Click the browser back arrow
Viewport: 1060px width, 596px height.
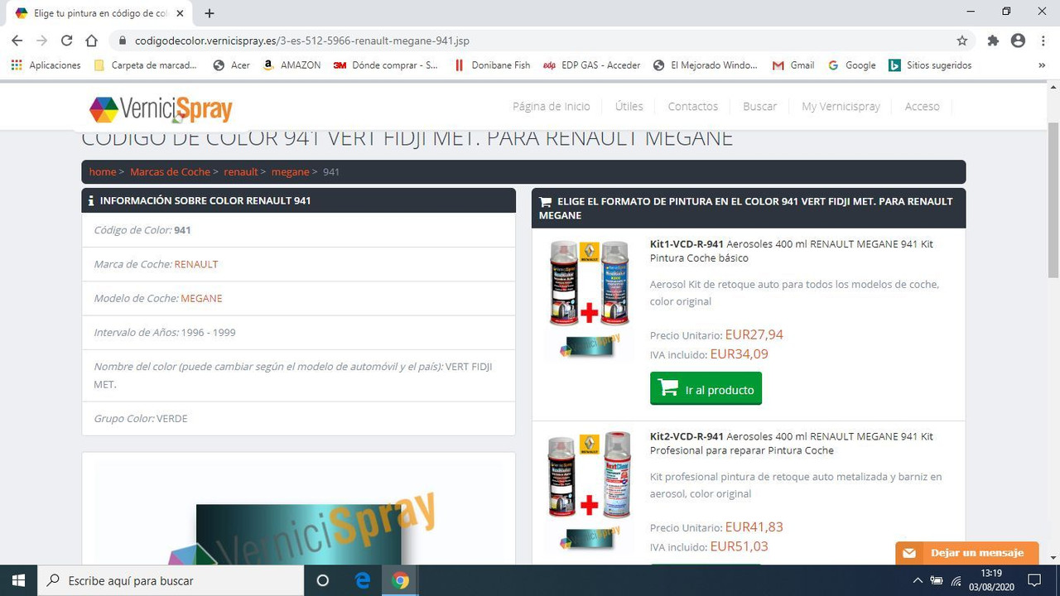[x=17, y=41]
